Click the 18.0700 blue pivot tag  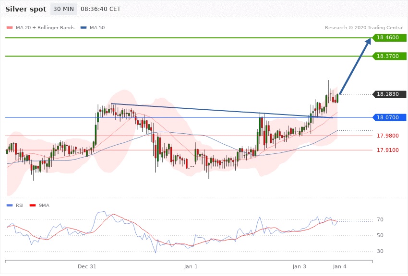(389, 117)
